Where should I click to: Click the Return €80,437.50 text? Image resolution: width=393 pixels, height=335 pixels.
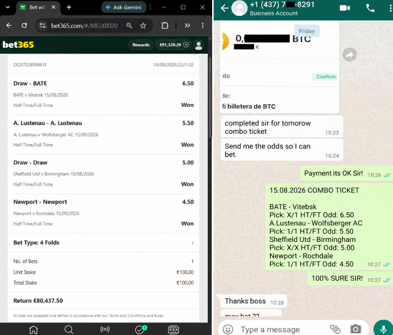pos(38,300)
